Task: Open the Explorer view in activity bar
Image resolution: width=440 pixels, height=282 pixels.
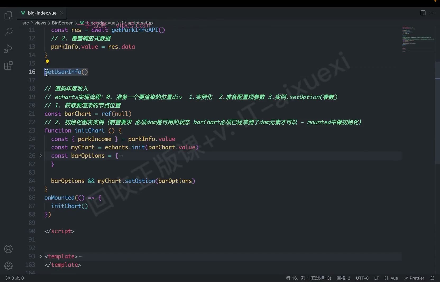Action: coord(8,15)
